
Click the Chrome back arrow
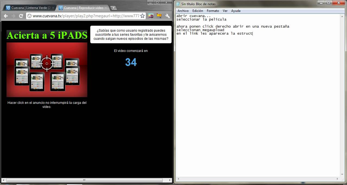click(6, 16)
